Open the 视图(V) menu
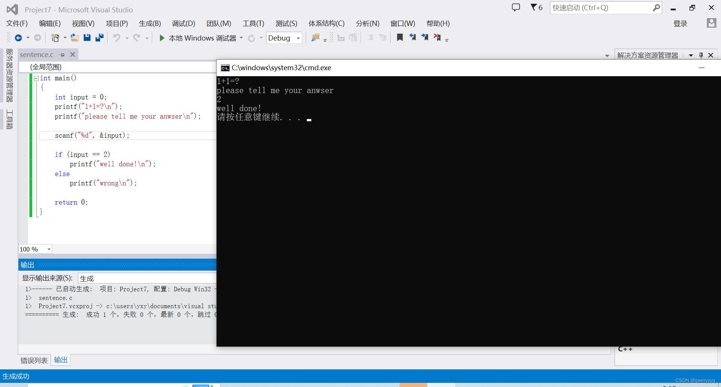 [83, 24]
